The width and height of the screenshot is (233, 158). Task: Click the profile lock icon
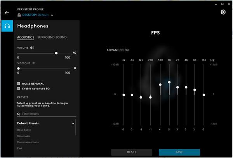(x=19, y=15)
